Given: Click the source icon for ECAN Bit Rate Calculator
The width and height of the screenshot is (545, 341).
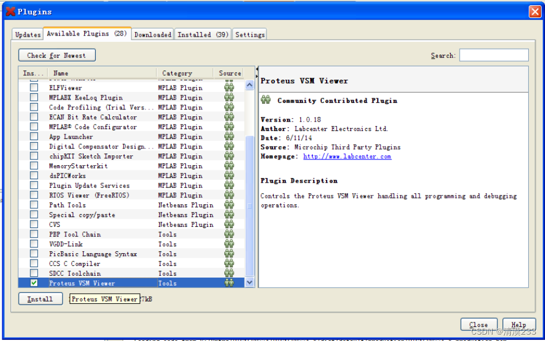Looking at the screenshot, I should 229,117.
